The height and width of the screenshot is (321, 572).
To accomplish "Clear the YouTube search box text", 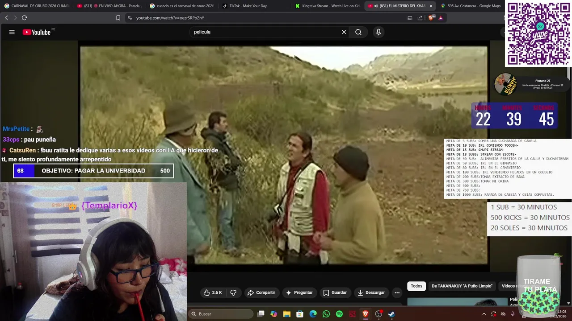I will 344,32.
